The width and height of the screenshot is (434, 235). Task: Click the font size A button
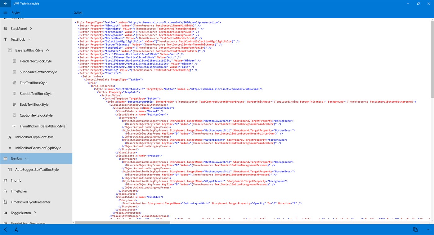point(16,229)
